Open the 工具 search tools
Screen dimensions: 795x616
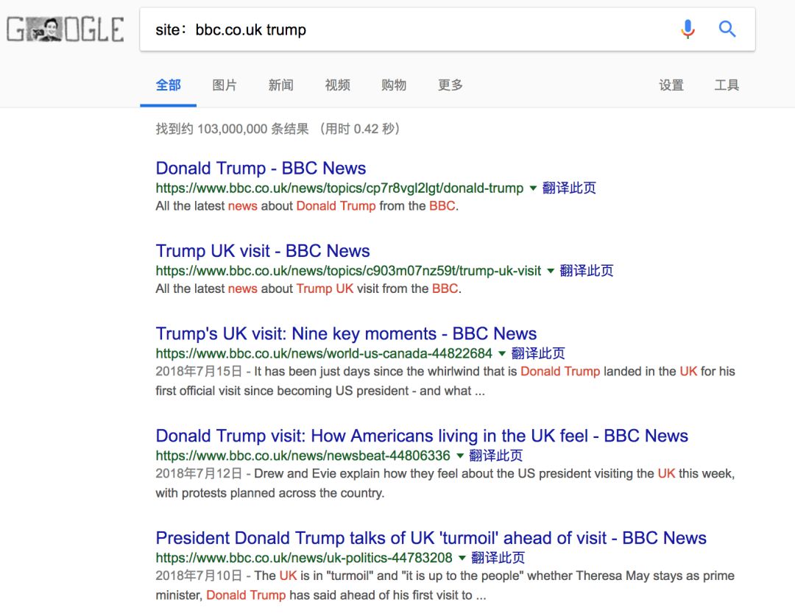[x=727, y=85]
